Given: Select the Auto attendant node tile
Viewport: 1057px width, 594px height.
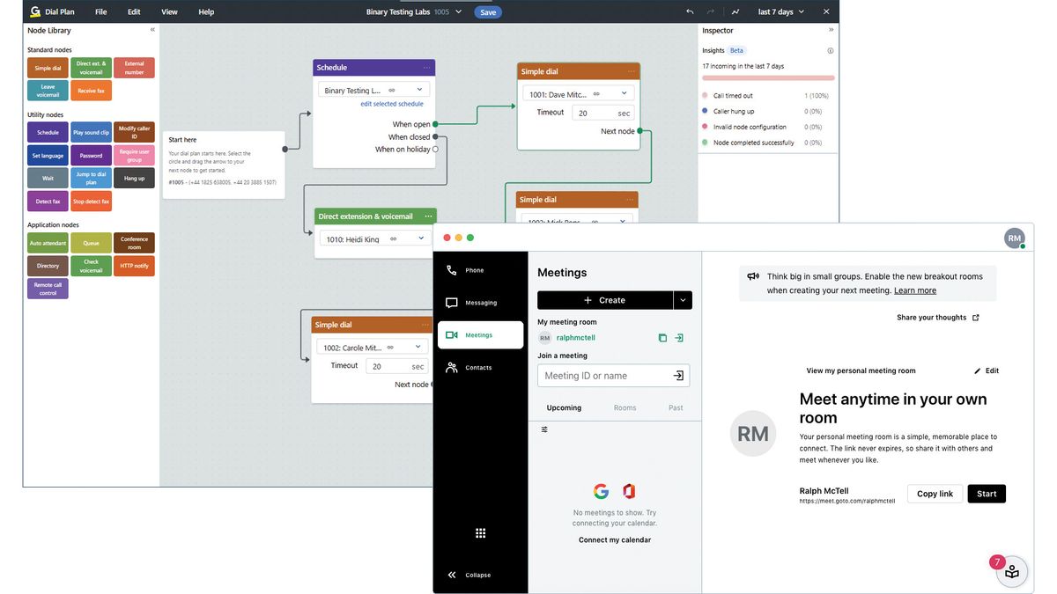Looking at the screenshot, I should tap(48, 243).
